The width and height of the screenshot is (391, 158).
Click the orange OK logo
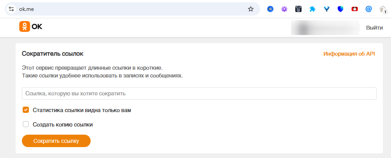(31, 26)
